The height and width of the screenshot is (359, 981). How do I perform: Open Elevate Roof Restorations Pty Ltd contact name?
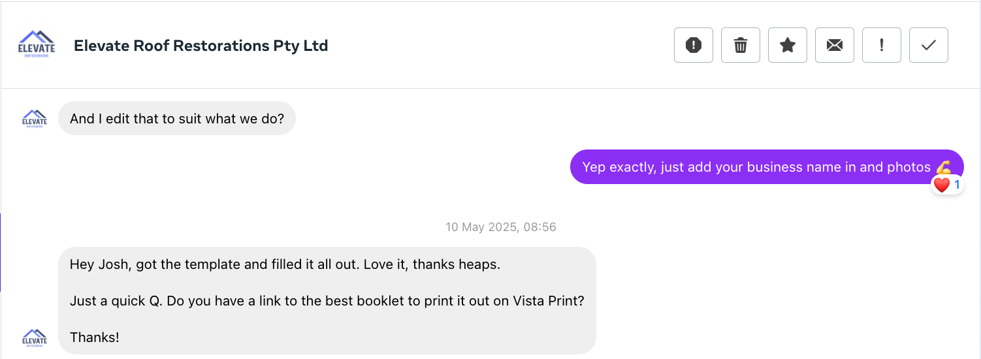[201, 46]
